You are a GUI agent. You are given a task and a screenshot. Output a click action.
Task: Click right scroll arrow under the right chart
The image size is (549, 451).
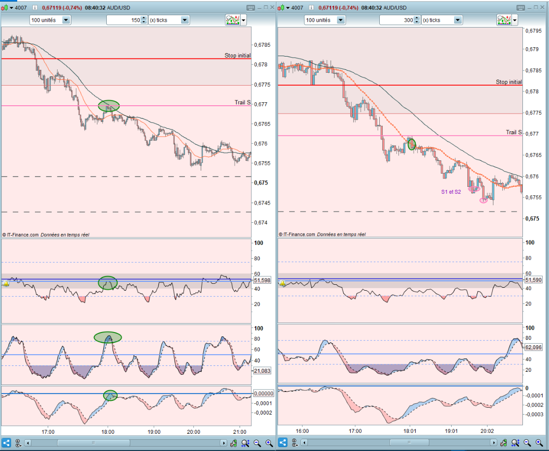coord(493,443)
